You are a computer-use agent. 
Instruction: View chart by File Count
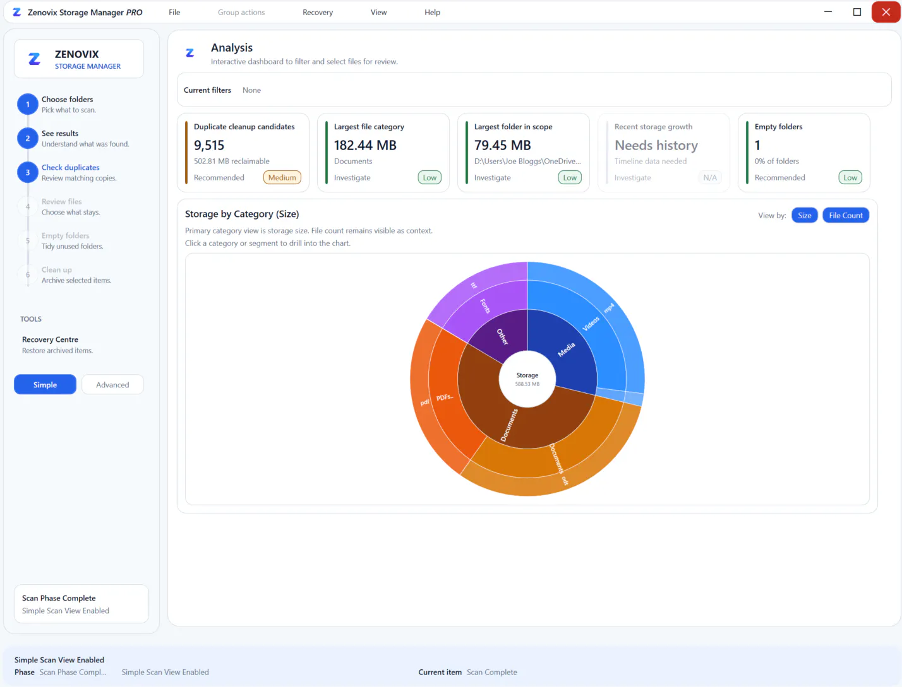click(x=846, y=216)
